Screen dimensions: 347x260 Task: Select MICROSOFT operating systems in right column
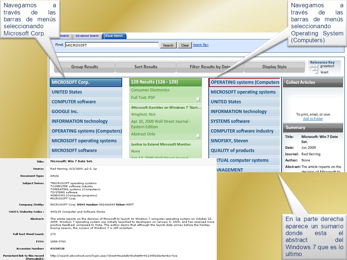[x=244, y=92]
